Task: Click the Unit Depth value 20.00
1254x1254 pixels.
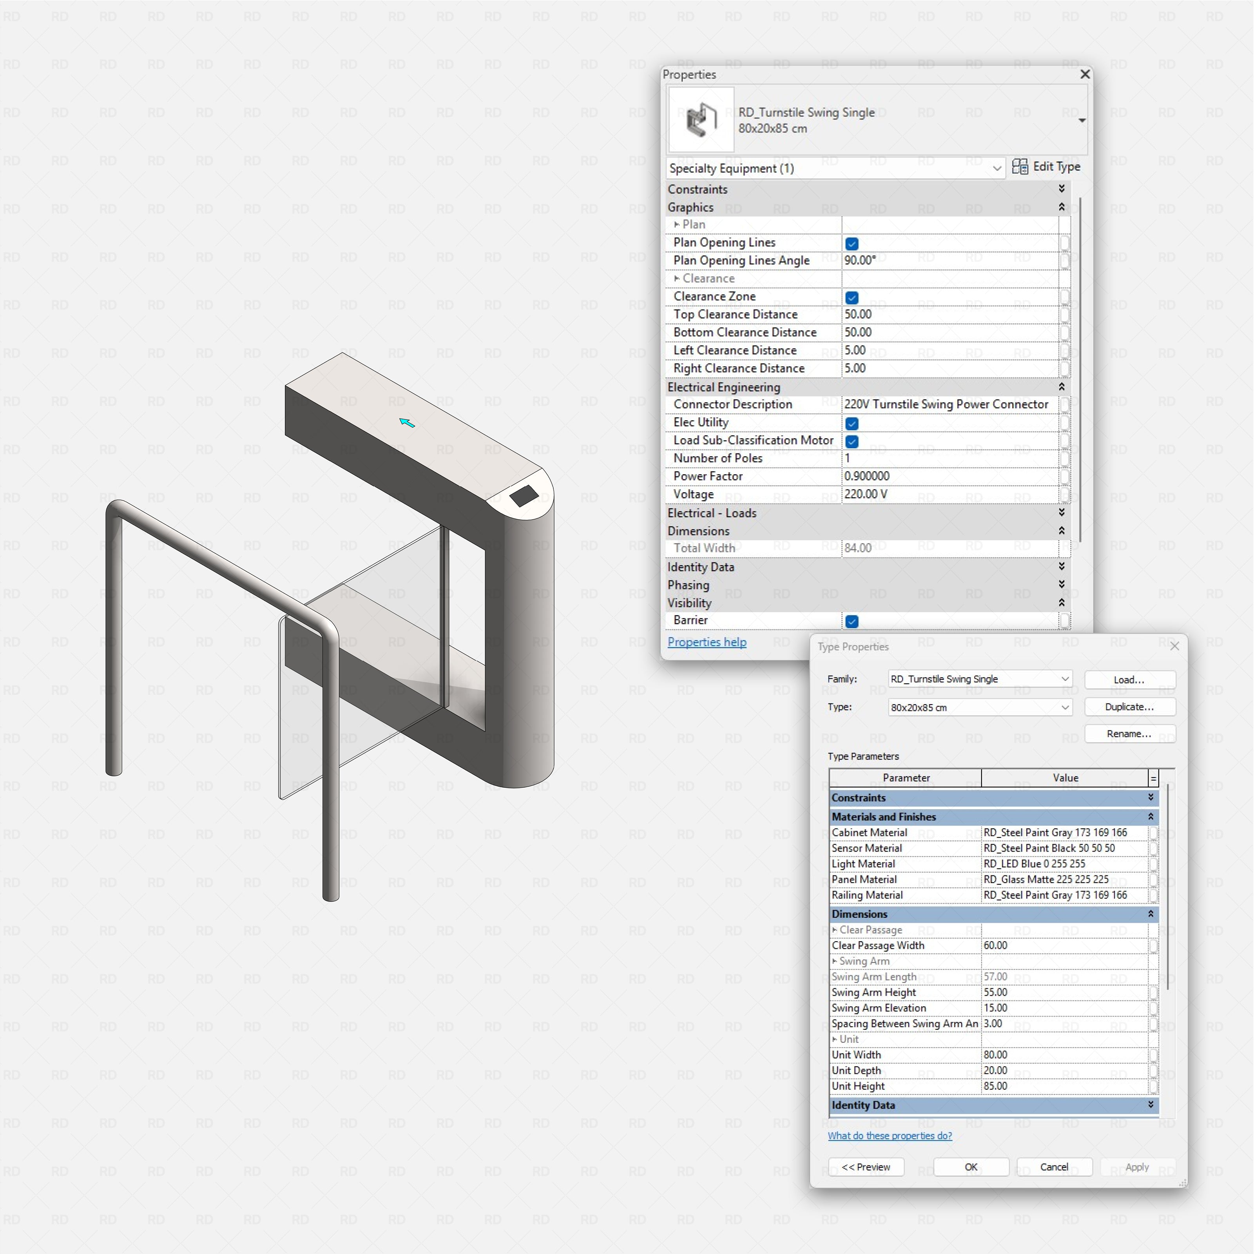Action: [x=1065, y=1070]
